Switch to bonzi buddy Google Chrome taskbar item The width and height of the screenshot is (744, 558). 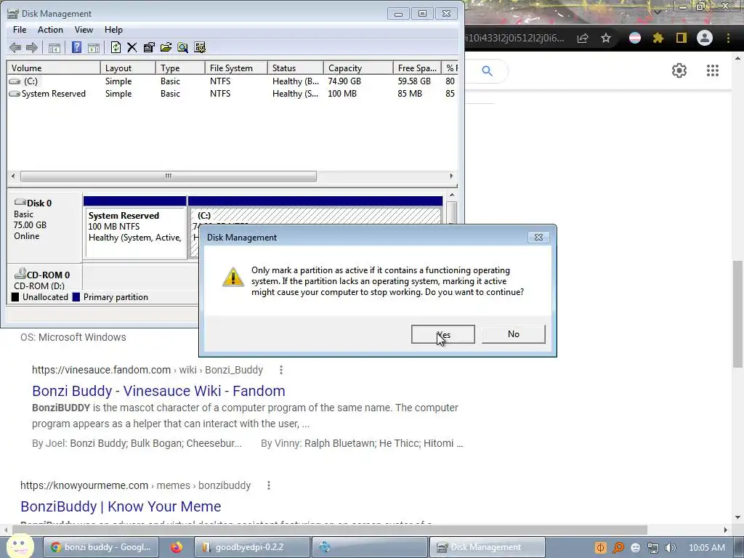click(100, 547)
